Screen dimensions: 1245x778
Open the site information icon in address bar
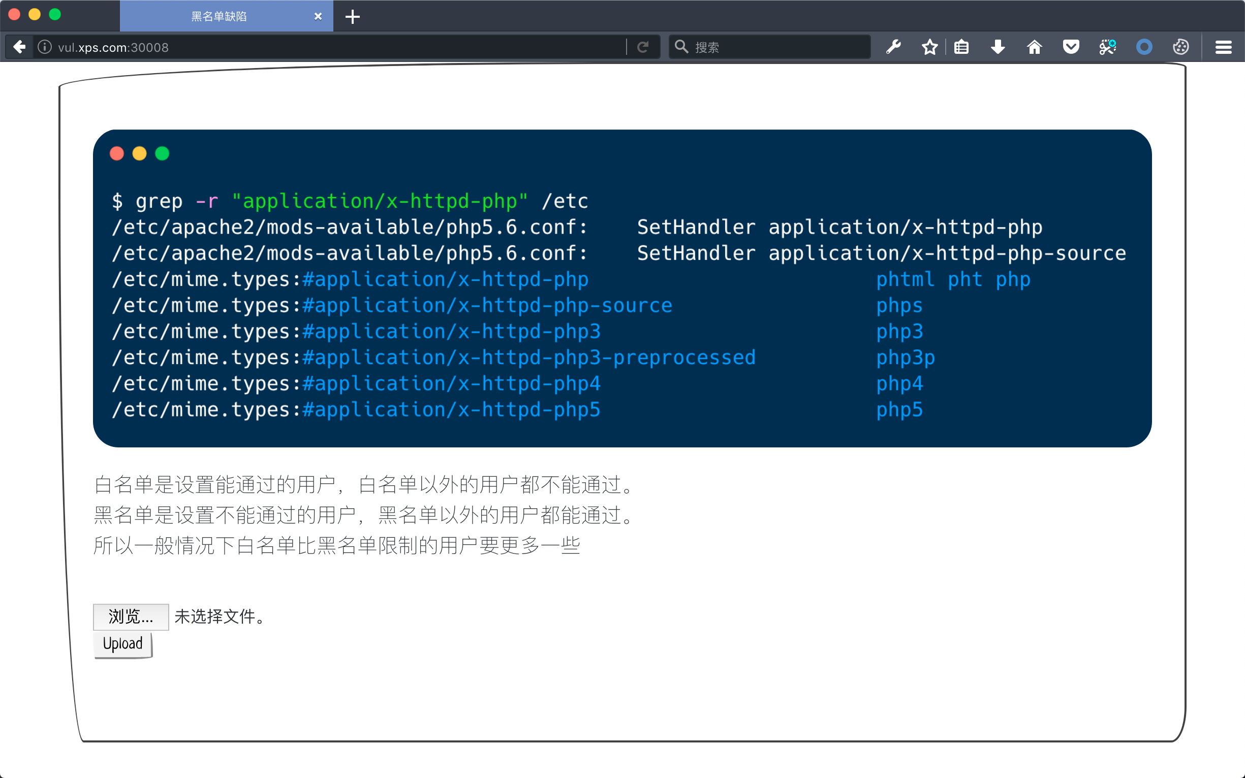45,47
